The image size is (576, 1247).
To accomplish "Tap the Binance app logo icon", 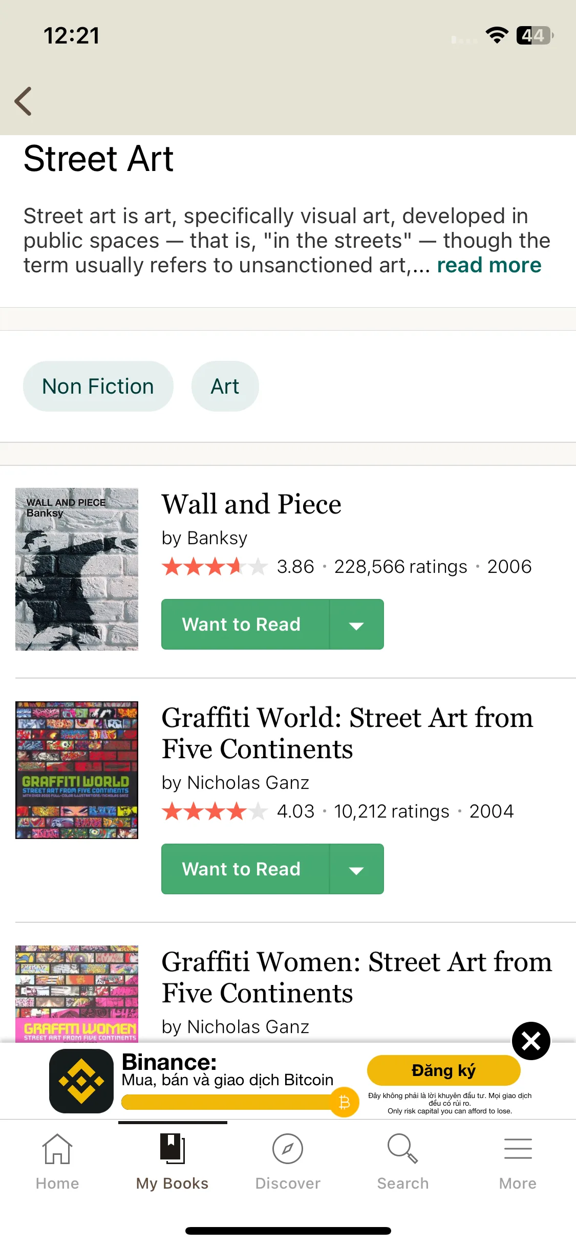I will point(81,1081).
